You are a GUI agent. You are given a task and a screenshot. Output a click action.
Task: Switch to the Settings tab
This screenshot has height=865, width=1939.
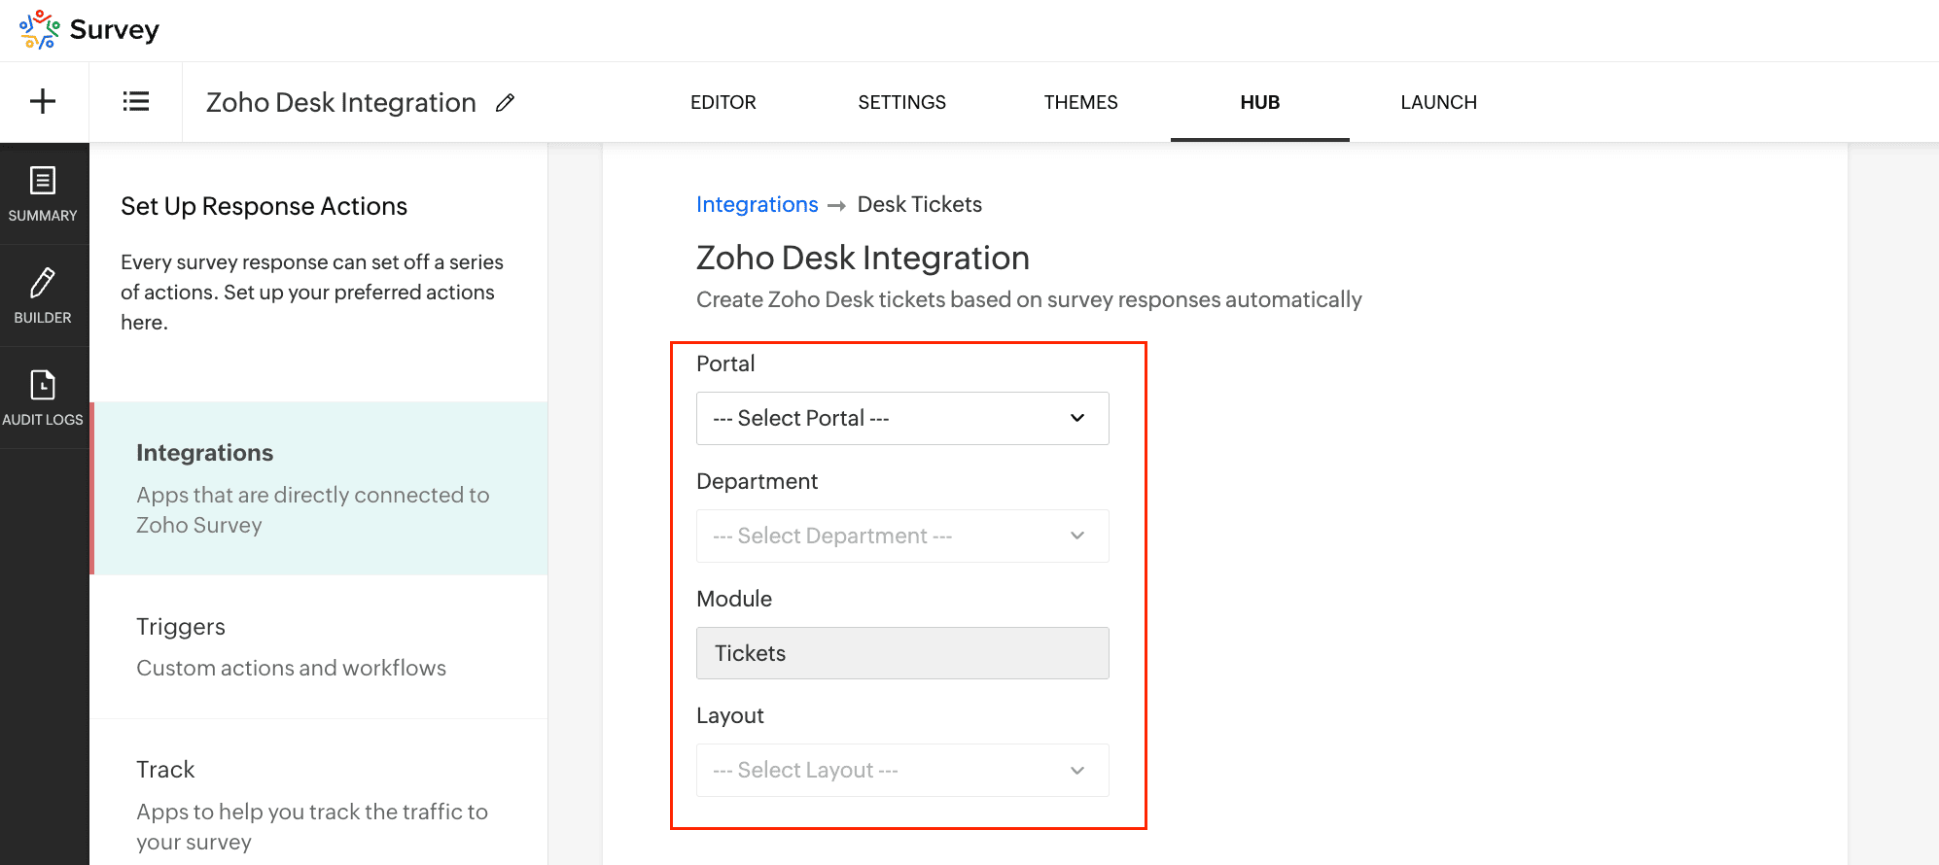pyautogui.click(x=901, y=102)
